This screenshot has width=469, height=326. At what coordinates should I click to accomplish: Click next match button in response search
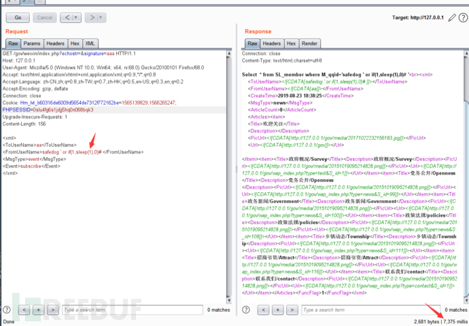tap(292, 310)
